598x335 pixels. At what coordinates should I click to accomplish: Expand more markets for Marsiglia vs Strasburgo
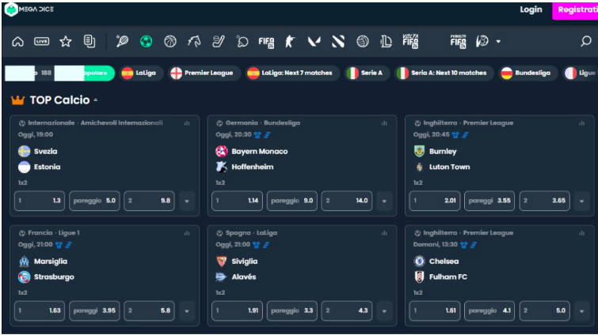[187, 311]
